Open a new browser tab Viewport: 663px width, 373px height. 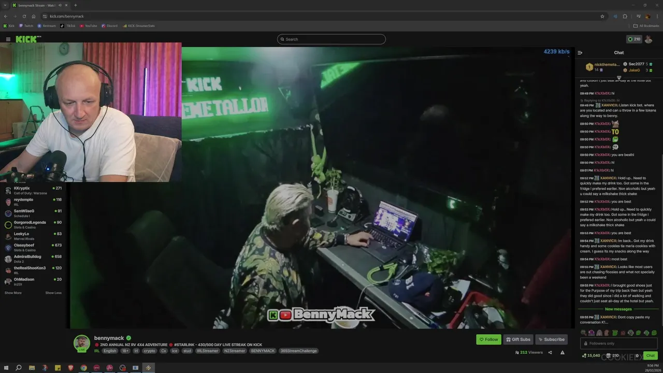coord(75,5)
